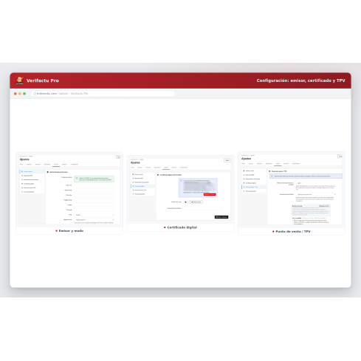Select highlighted 'Punto de venta / TPV' sidebar item in right panel
361x361 pixels.
click(254, 187)
